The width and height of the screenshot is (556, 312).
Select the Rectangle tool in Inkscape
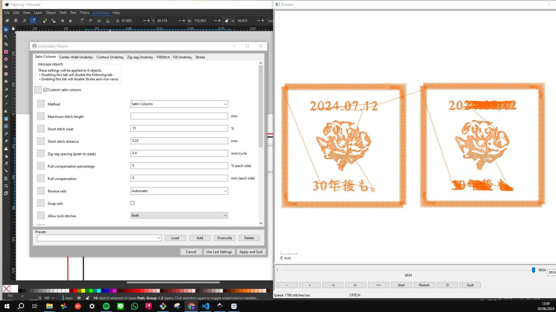6,52
